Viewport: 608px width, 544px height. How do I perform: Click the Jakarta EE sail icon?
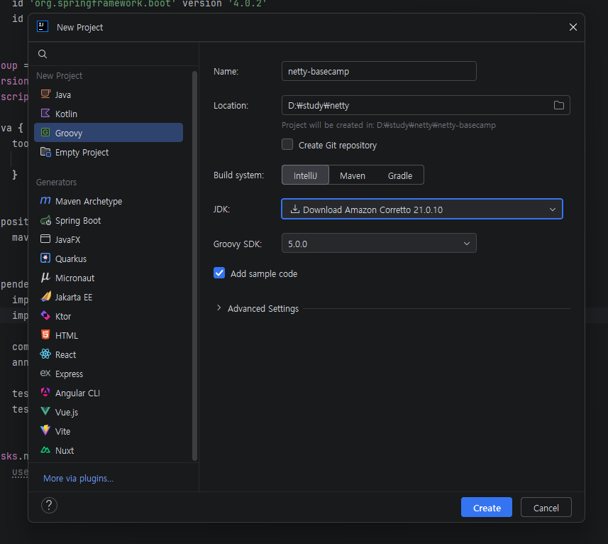coord(45,296)
